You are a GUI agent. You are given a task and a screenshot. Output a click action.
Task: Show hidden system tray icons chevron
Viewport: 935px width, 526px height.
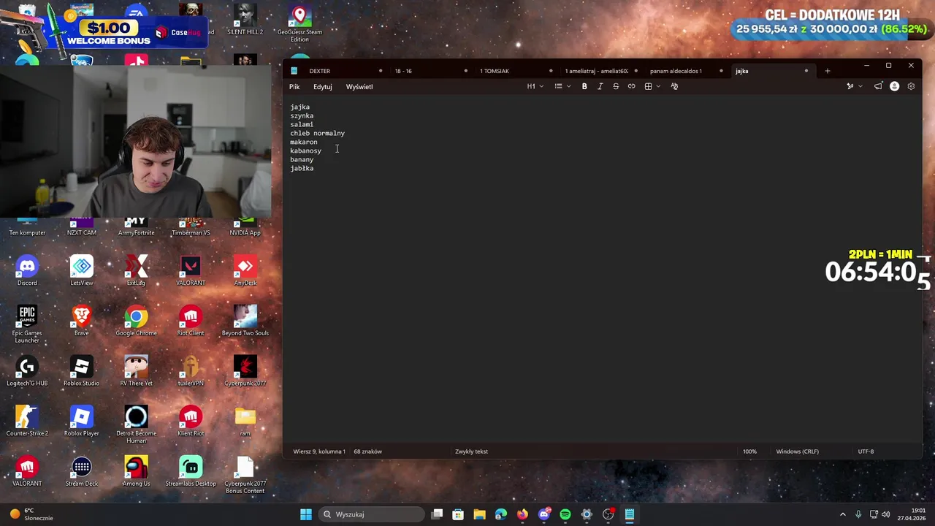(842, 514)
